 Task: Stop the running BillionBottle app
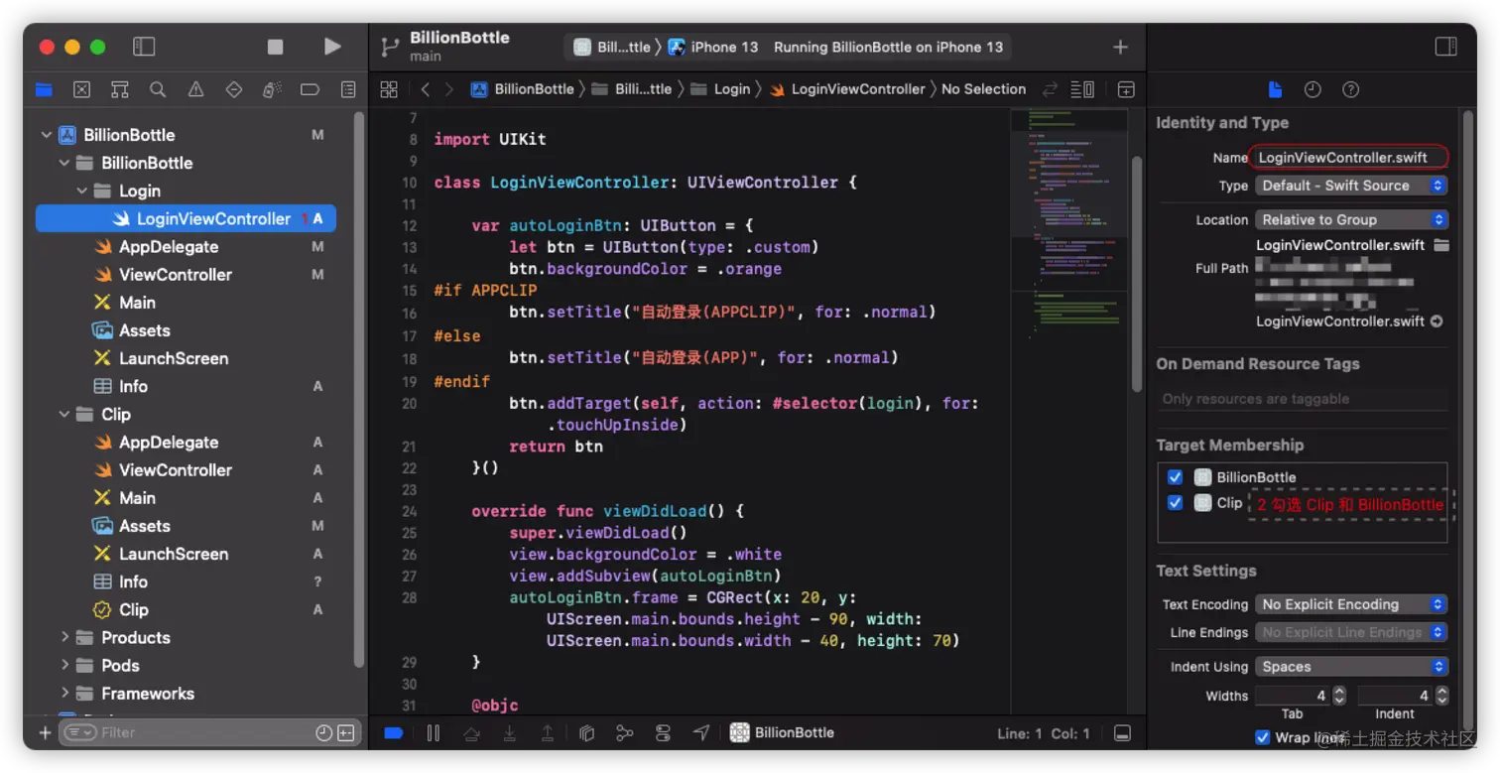pos(276,47)
